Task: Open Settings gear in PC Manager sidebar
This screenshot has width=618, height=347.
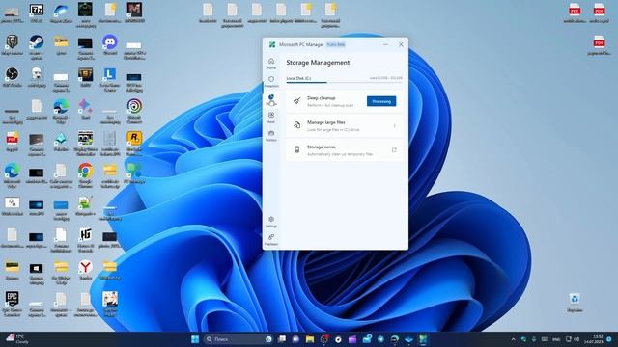Action: point(271,222)
